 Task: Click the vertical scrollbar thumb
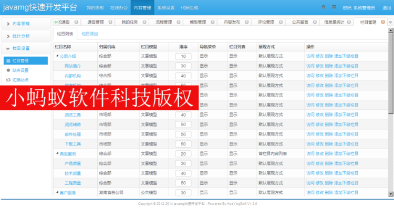[391, 74]
